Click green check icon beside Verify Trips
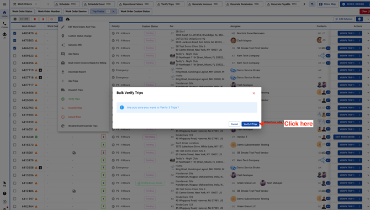The image size is (370, 210). tap(63, 99)
